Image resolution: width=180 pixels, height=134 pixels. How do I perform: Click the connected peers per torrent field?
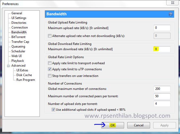[162, 96]
